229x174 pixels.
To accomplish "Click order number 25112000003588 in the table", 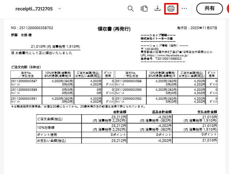I will pyautogui.click(x=128, y=81).
